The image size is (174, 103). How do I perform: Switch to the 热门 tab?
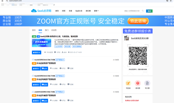47,30
